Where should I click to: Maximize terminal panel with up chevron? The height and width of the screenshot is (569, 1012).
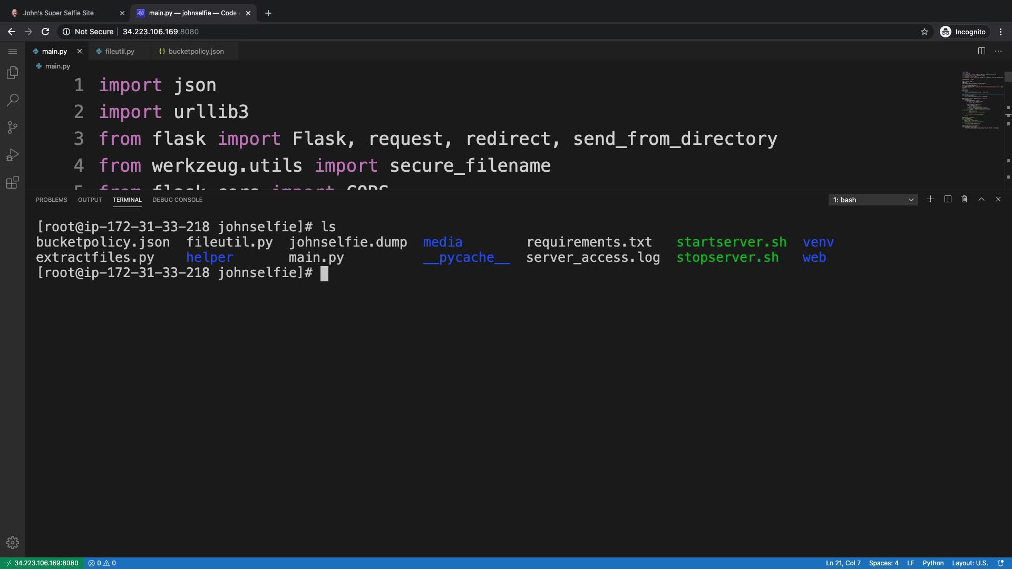[981, 199]
